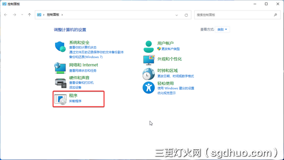The height and width of the screenshot is (160, 284).
Task: Click the 更改帐户类型 link
Action: [x=170, y=49]
